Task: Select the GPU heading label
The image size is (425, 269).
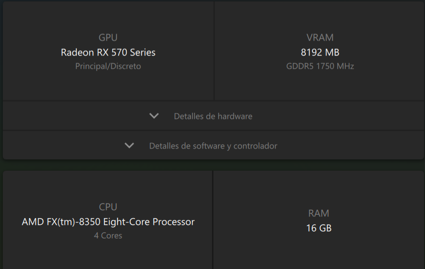Action: tap(108, 38)
